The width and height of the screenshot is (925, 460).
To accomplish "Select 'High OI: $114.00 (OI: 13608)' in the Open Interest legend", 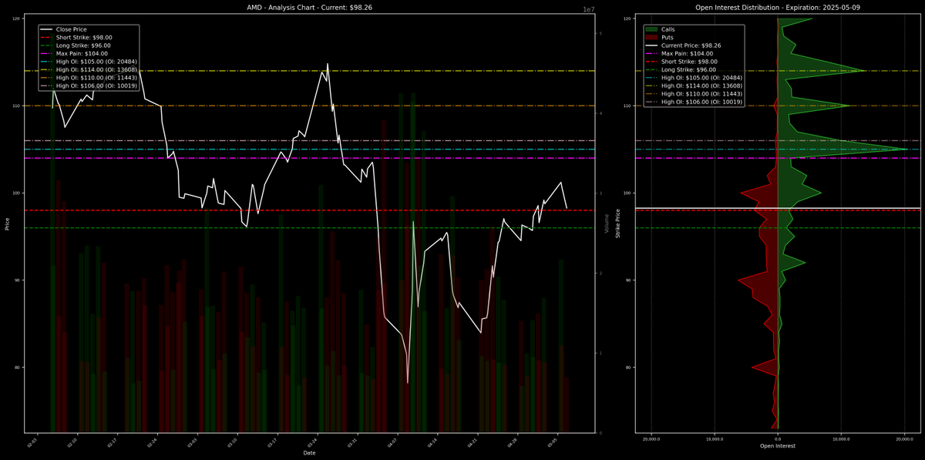I will point(701,86).
